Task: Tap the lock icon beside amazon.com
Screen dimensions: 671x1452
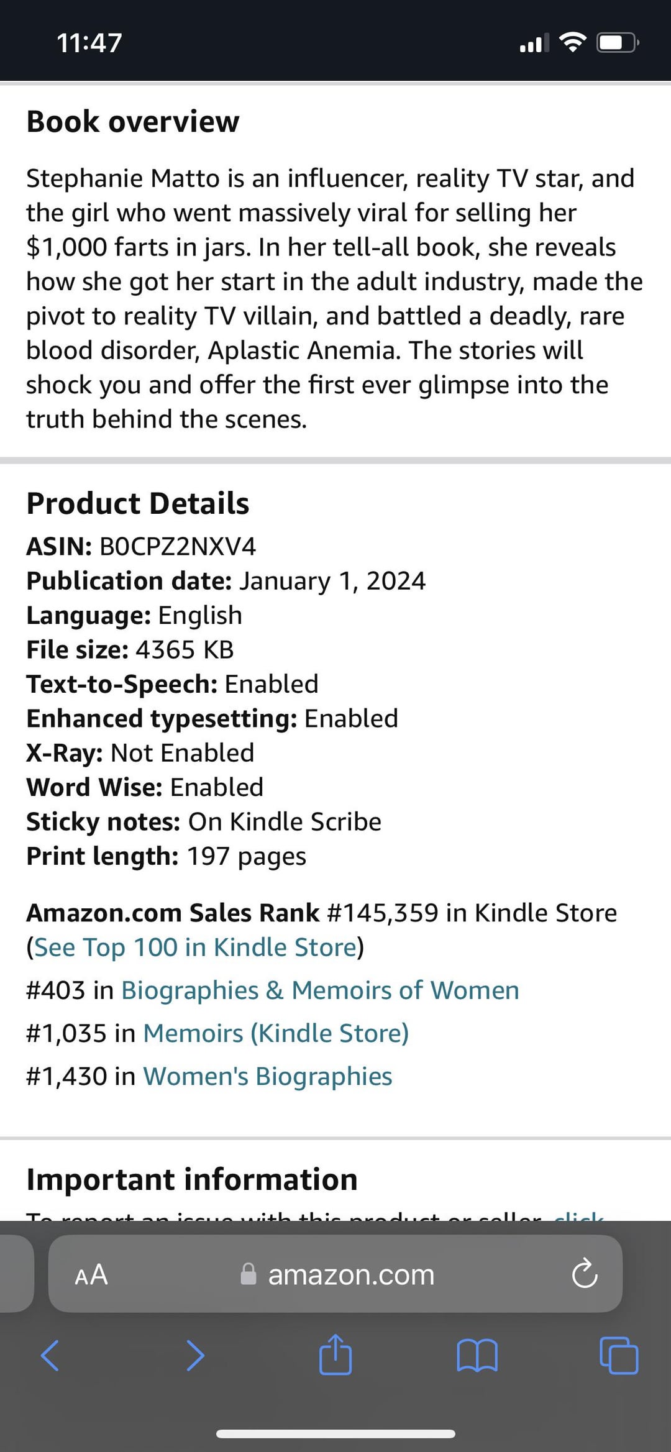Action: (x=249, y=1274)
